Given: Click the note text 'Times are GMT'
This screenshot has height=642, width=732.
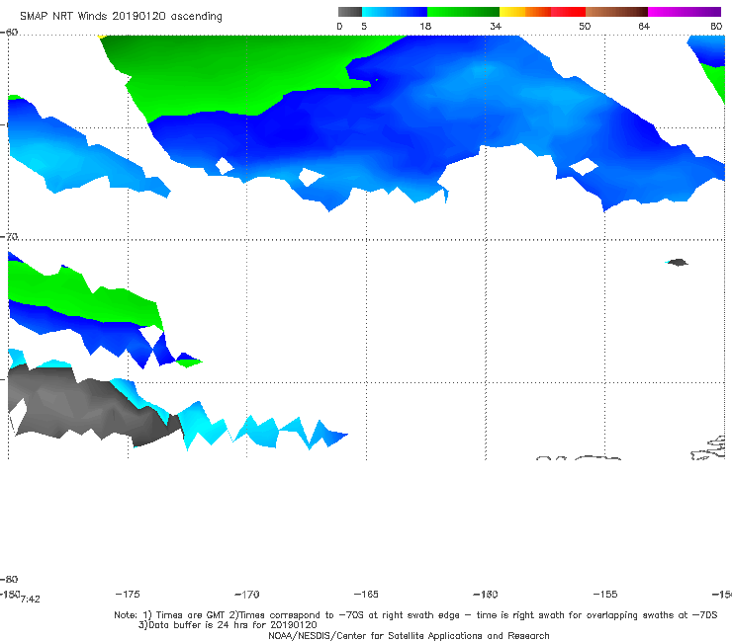Looking at the screenshot, I should 191,615.
